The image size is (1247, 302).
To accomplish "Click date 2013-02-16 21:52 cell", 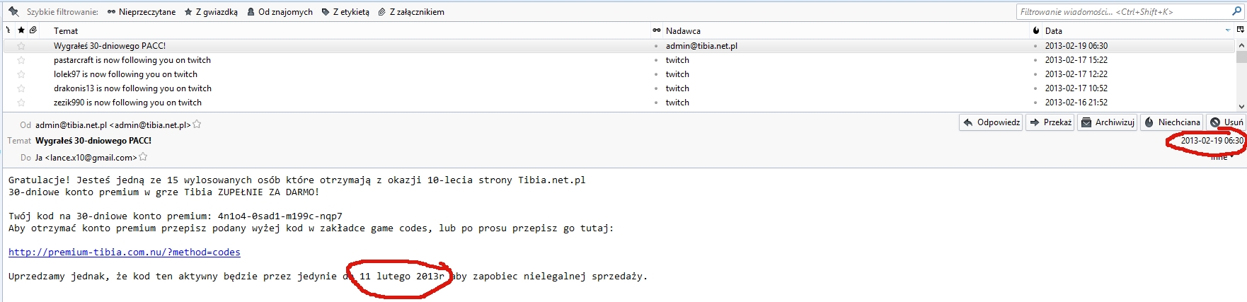I will click(1076, 103).
